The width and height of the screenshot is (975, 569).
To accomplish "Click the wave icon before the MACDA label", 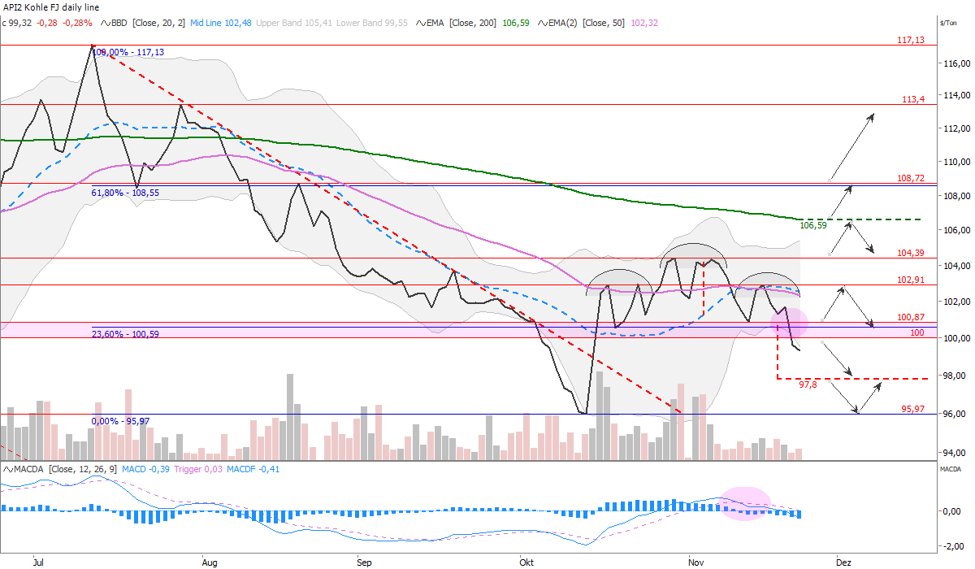I will click(x=8, y=470).
